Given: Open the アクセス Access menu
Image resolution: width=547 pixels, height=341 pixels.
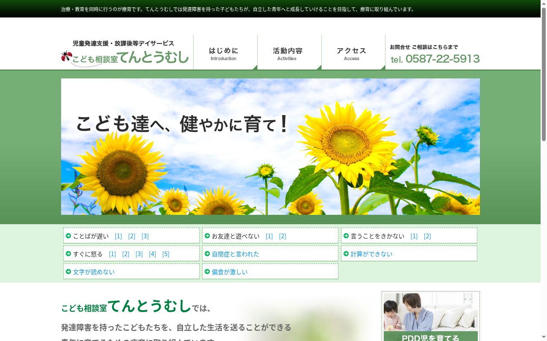Looking at the screenshot, I should pyautogui.click(x=353, y=52).
